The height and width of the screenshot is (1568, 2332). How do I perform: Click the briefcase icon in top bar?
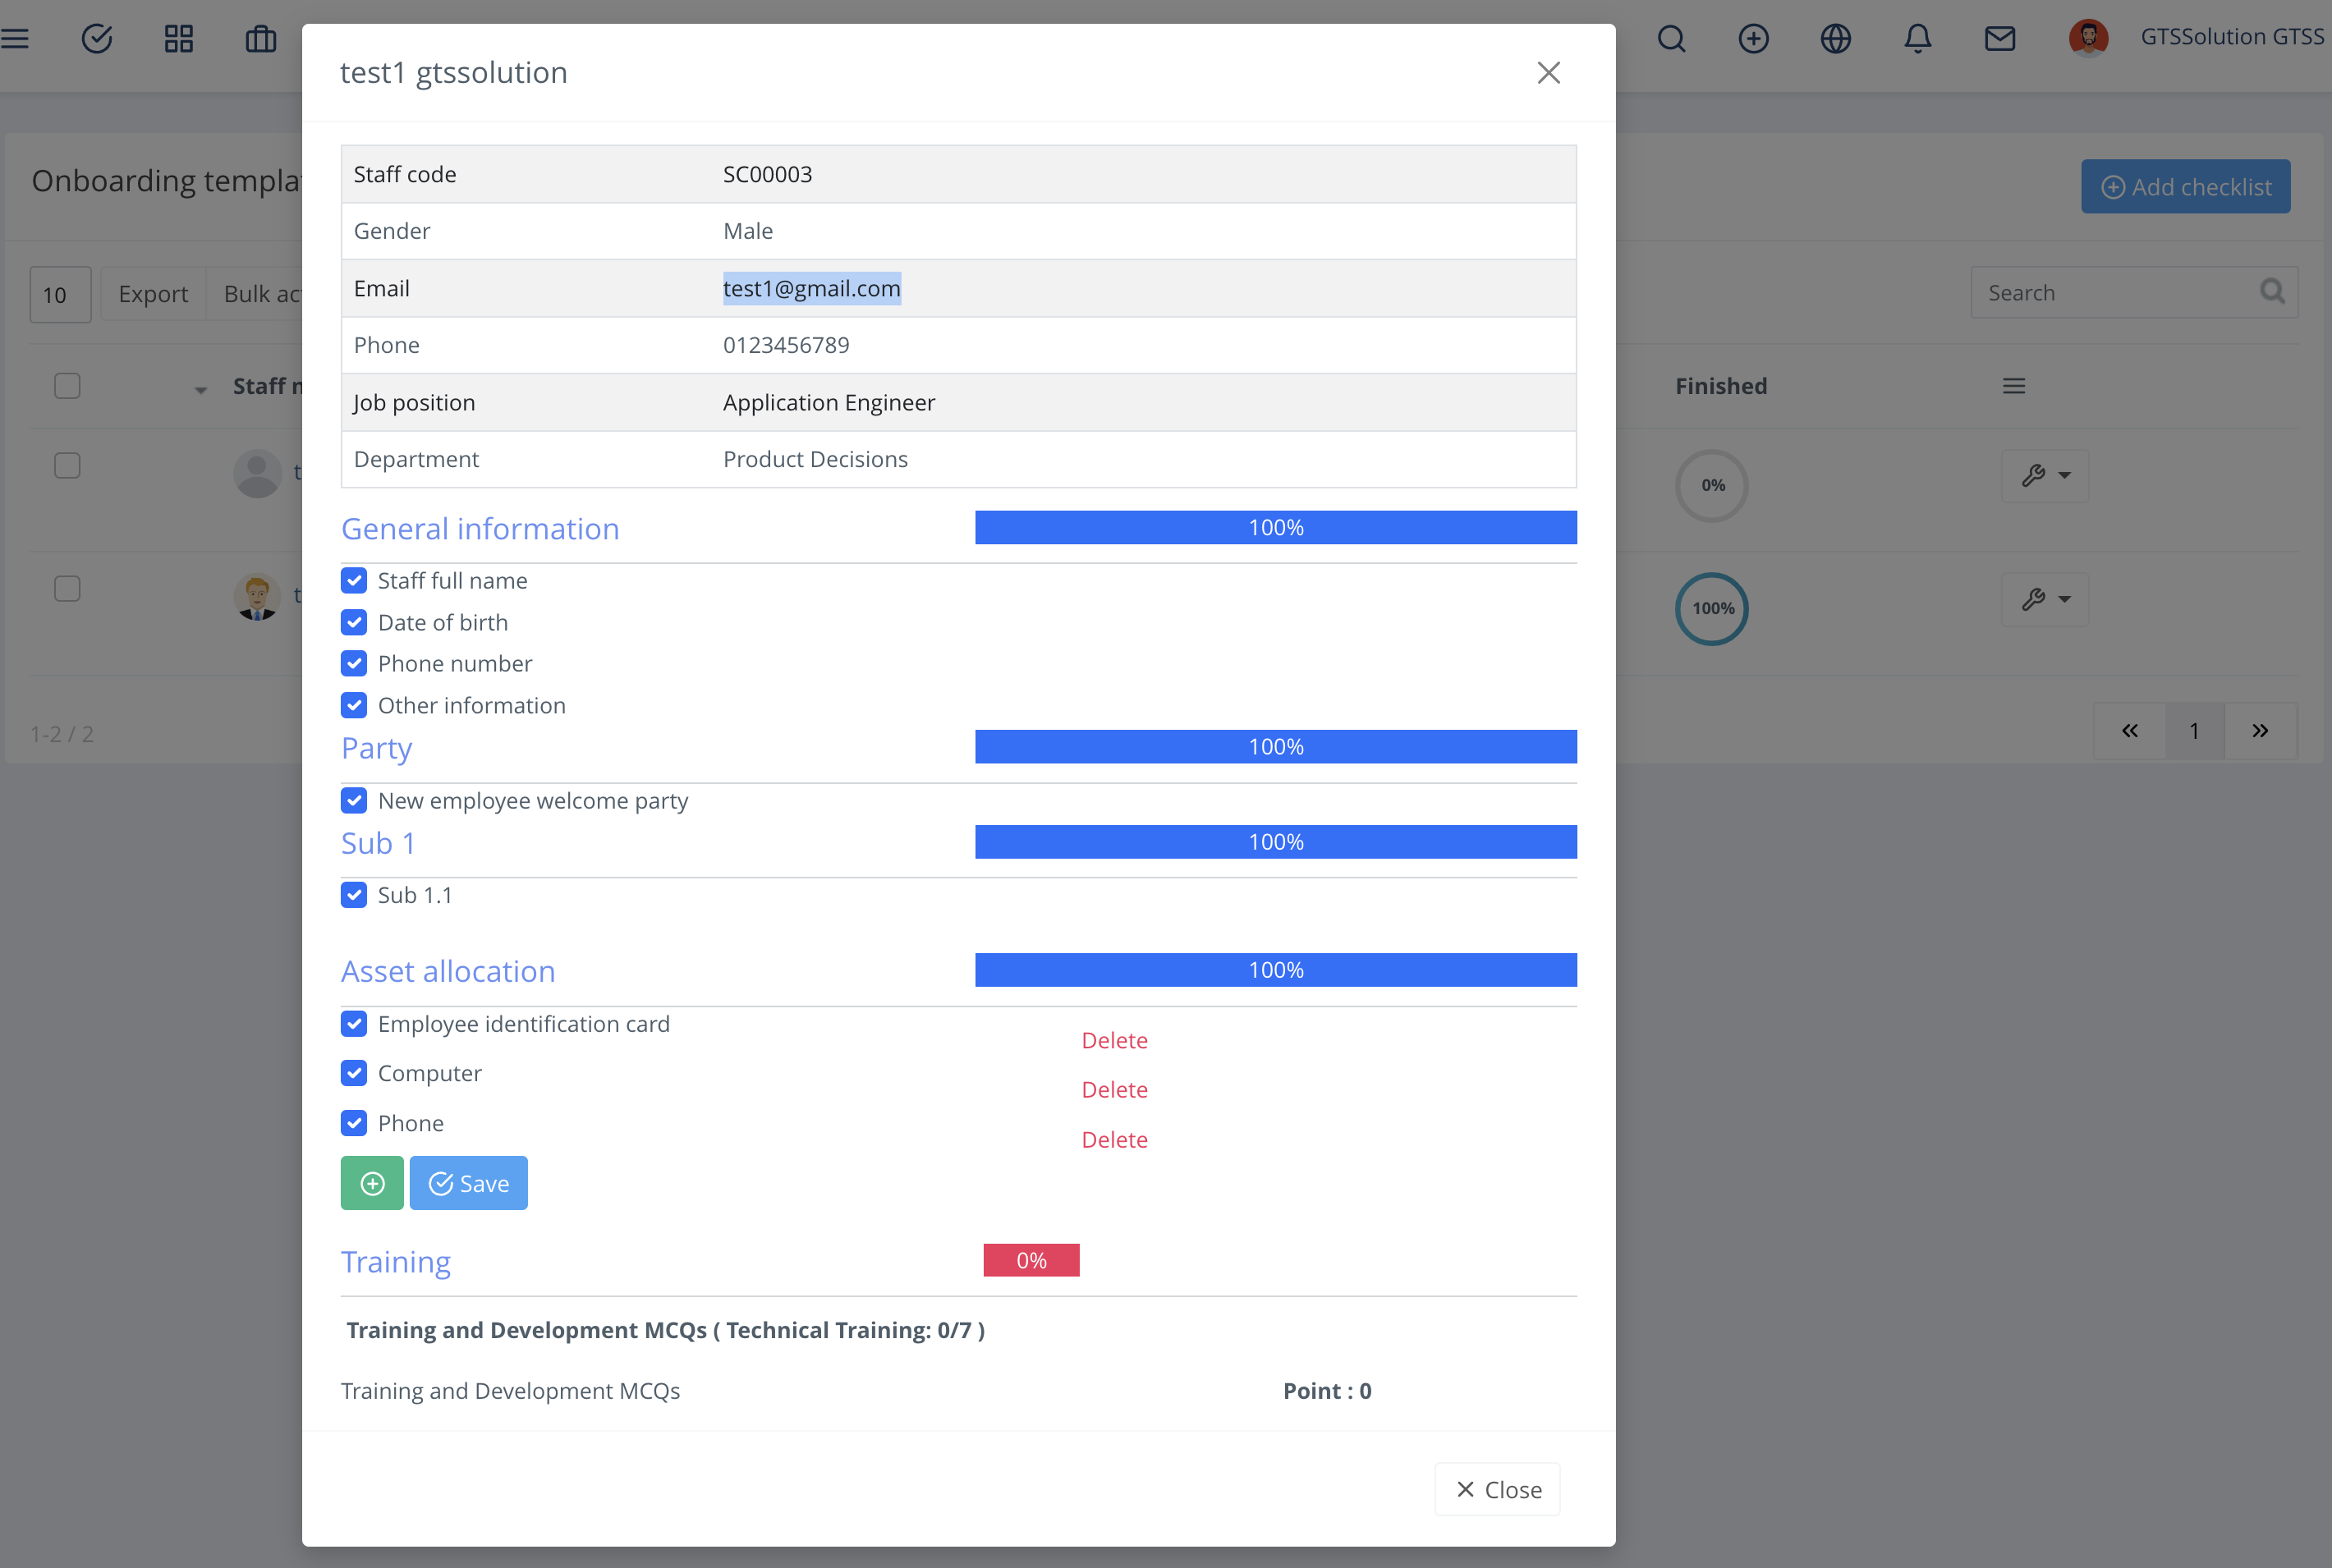pos(261,39)
